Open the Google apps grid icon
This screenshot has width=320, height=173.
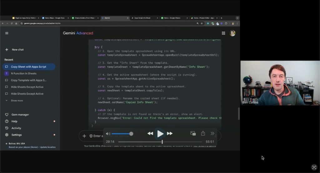(x=223, y=33)
